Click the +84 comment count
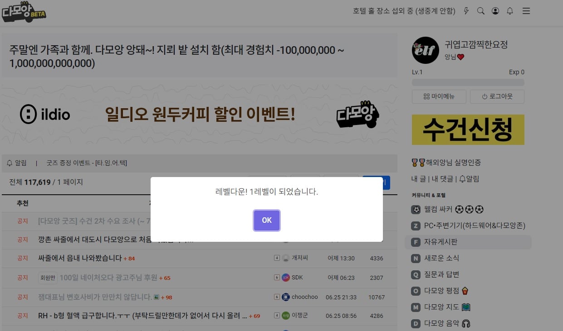 click(x=129, y=259)
